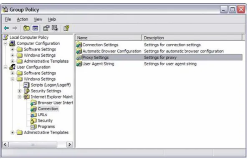
Task: Close the Group Policy window
Action: (x=241, y=10)
